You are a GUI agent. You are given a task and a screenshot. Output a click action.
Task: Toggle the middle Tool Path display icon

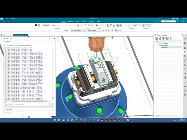(x=146, y=25)
